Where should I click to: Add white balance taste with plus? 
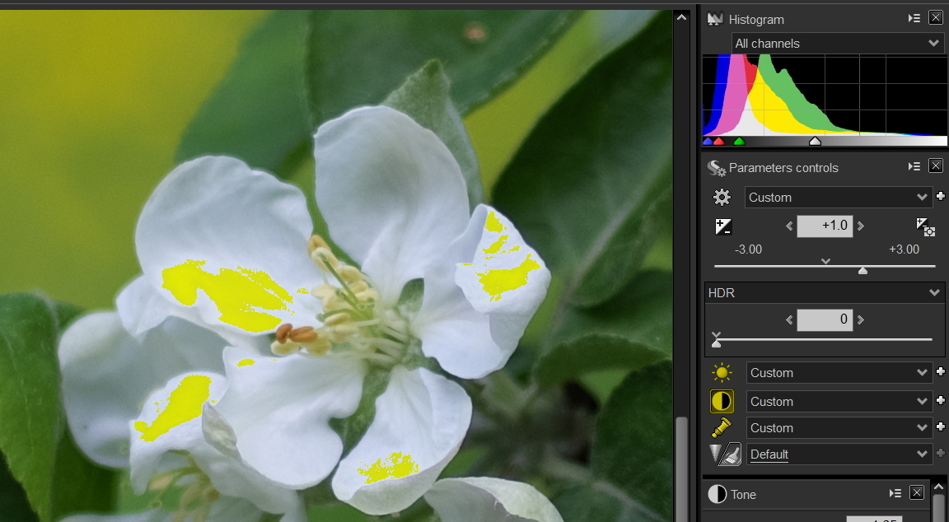941,371
